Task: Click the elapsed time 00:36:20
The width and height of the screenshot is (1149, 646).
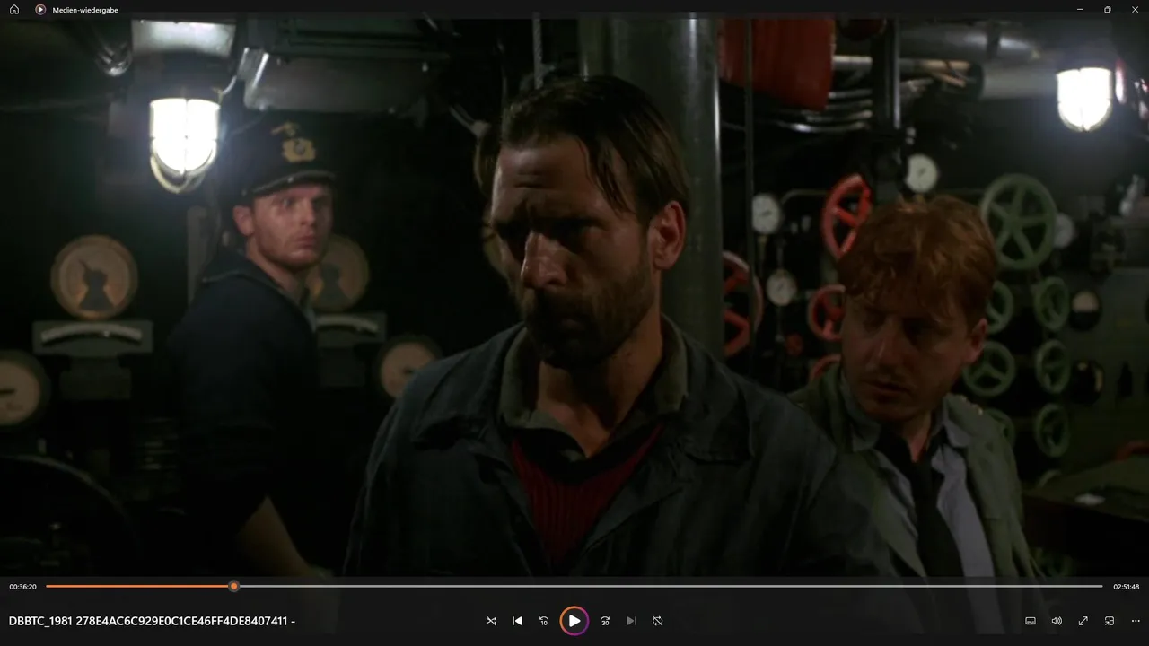Action: 22,587
